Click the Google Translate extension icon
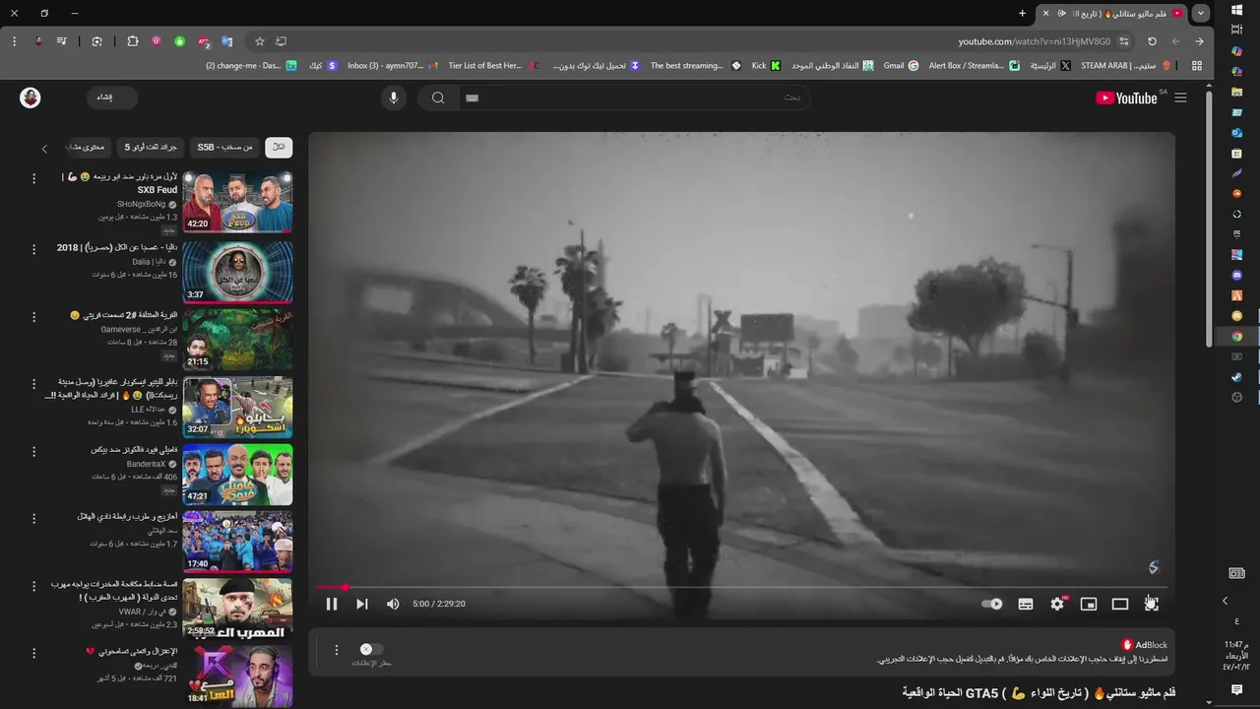1260x709 pixels. click(227, 41)
